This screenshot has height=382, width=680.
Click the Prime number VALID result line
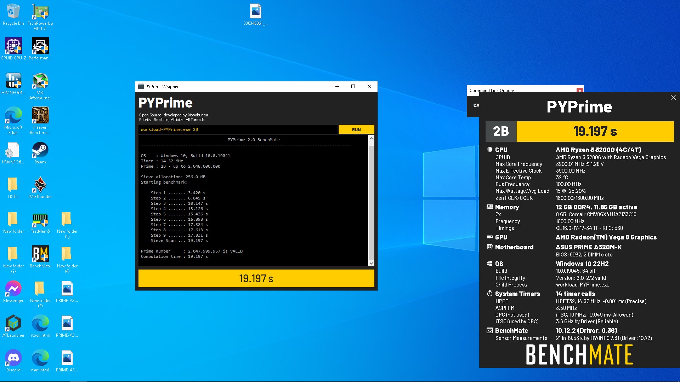pyautogui.click(x=192, y=251)
